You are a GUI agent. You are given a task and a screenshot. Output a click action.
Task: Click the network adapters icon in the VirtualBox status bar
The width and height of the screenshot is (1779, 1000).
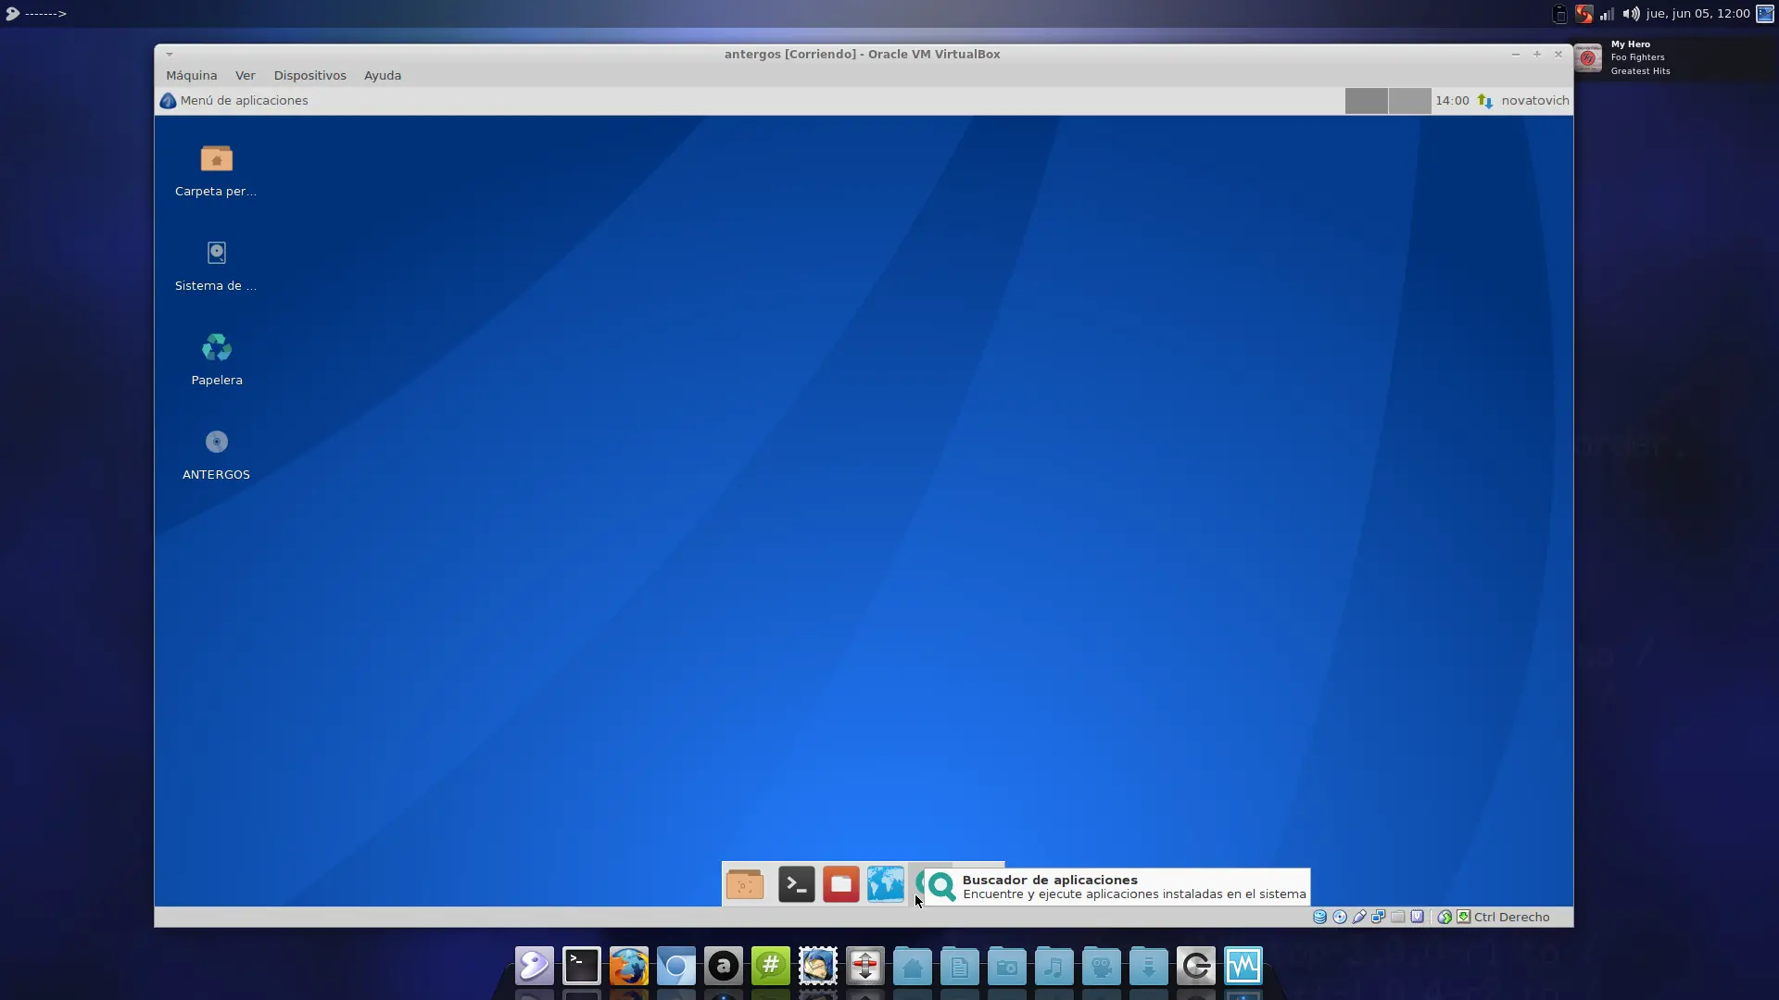pos(1379,918)
